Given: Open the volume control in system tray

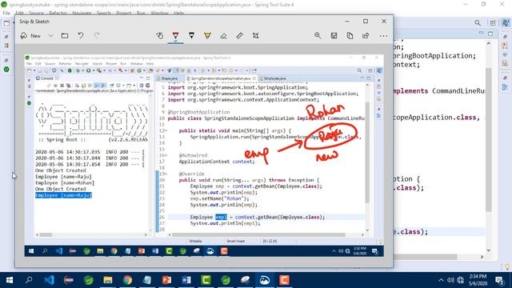Looking at the screenshot, I should pyautogui.click(x=450, y=280).
